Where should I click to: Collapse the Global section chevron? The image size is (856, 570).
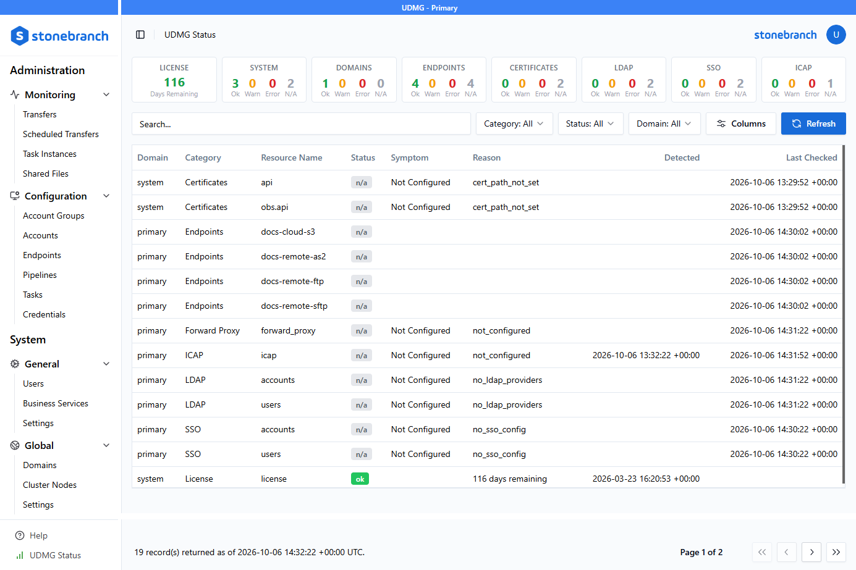106,445
